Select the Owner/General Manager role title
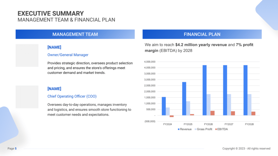Viewport: 278px width, 156px height. [x=68, y=55]
